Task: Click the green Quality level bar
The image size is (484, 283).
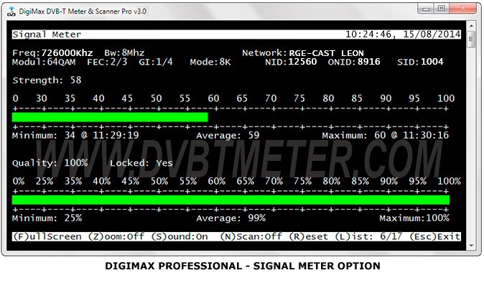Action: click(x=231, y=200)
